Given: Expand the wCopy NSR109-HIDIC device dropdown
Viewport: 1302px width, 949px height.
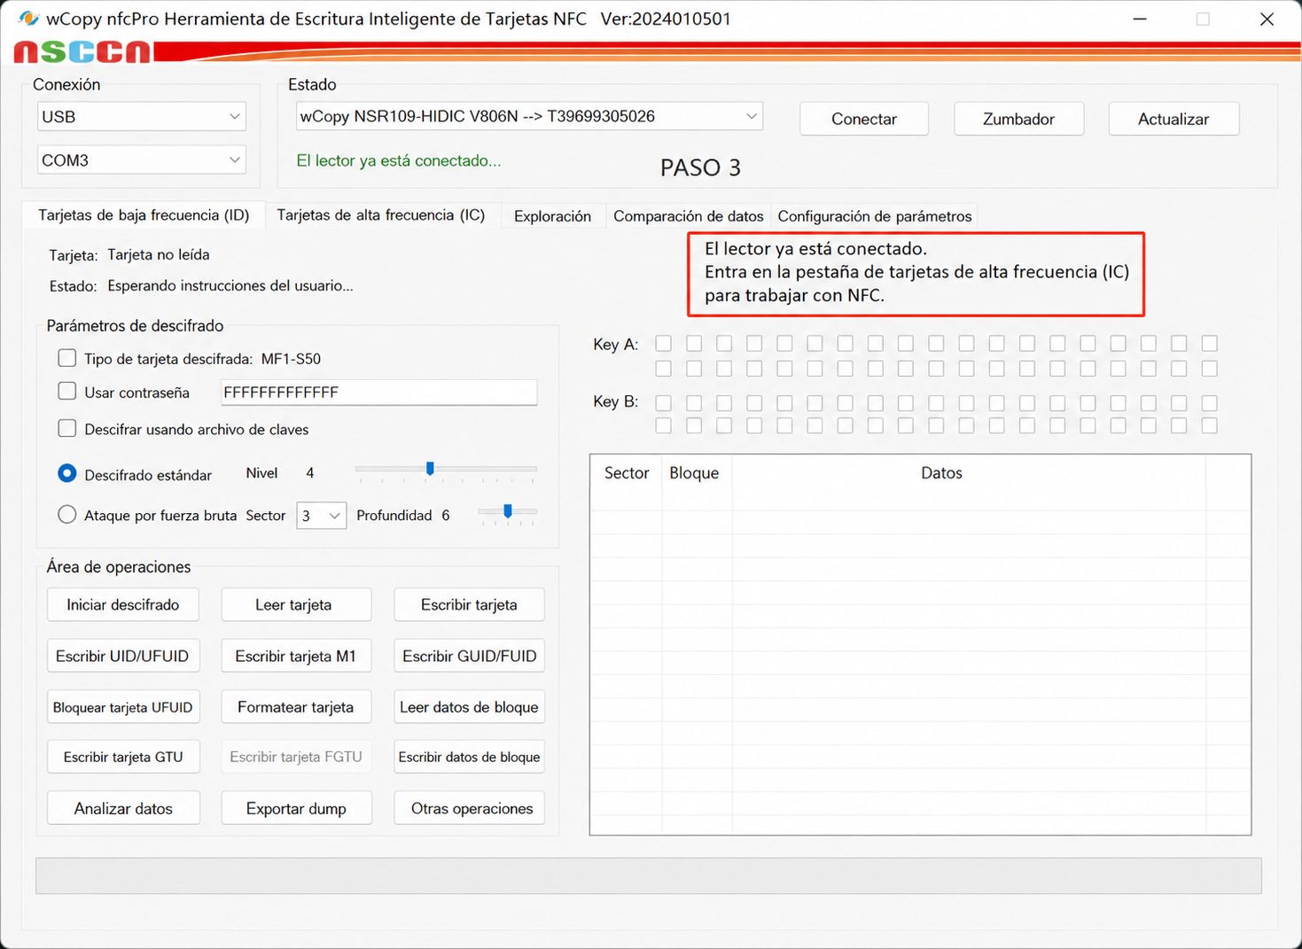Looking at the screenshot, I should pos(529,116).
